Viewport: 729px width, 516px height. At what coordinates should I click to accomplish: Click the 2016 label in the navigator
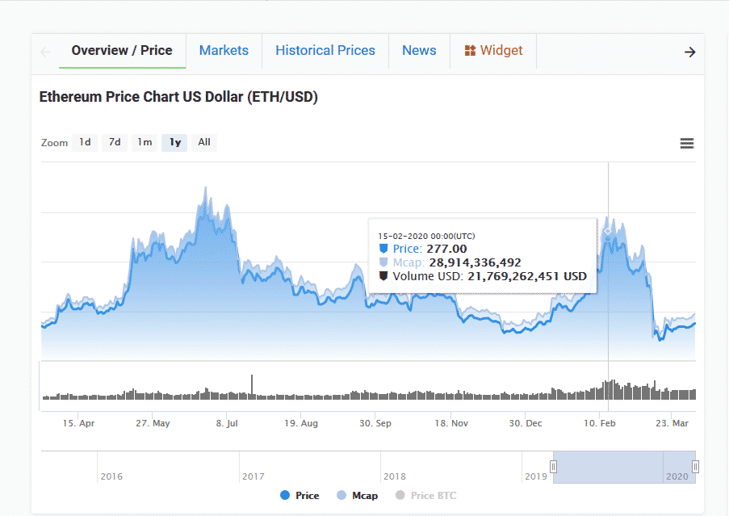click(111, 476)
